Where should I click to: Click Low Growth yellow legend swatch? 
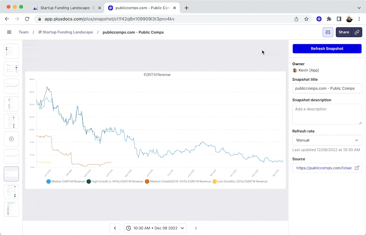pyautogui.click(x=214, y=181)
